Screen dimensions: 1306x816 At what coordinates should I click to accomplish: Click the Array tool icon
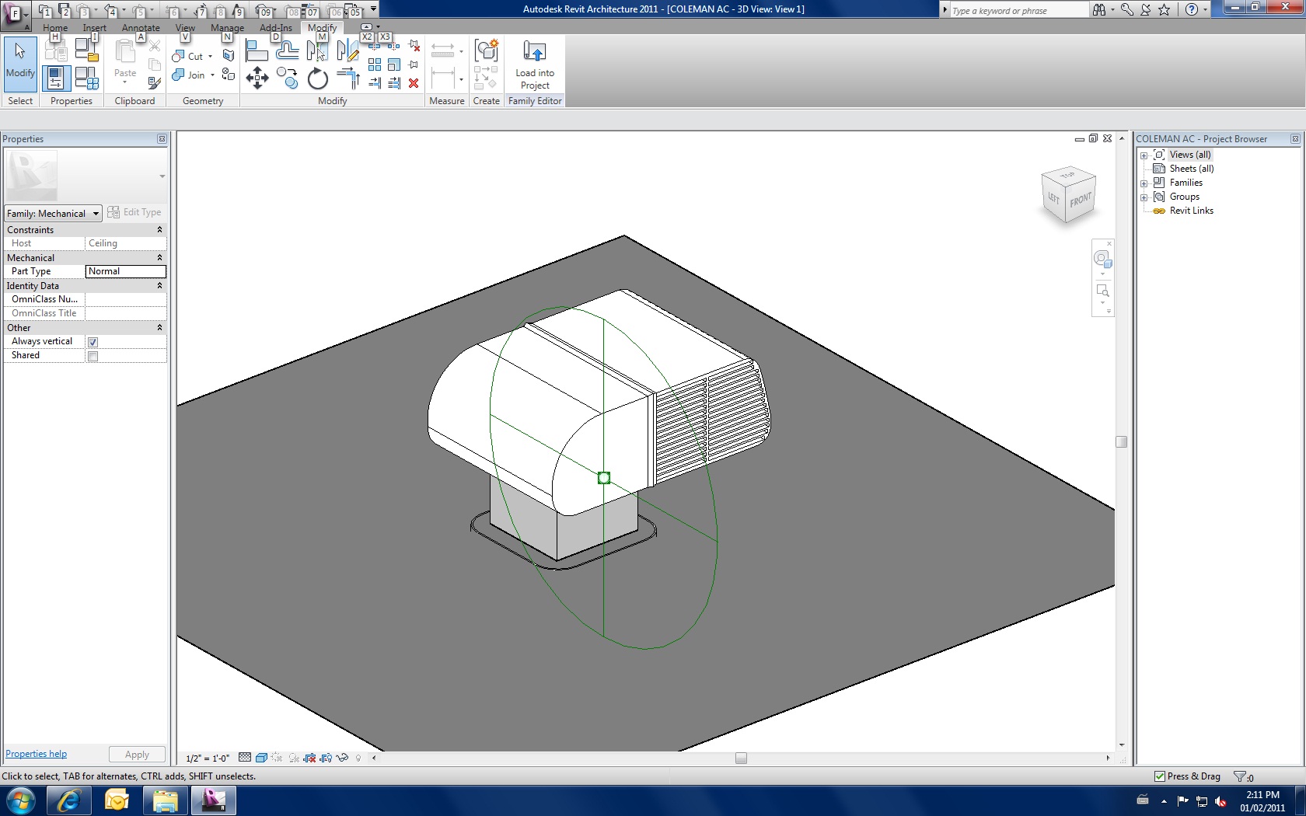(x=375, y=65)
